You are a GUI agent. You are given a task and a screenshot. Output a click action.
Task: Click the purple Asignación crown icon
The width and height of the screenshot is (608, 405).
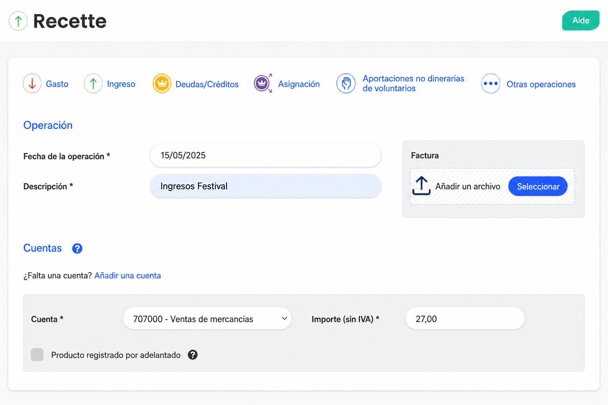(263, 83)
